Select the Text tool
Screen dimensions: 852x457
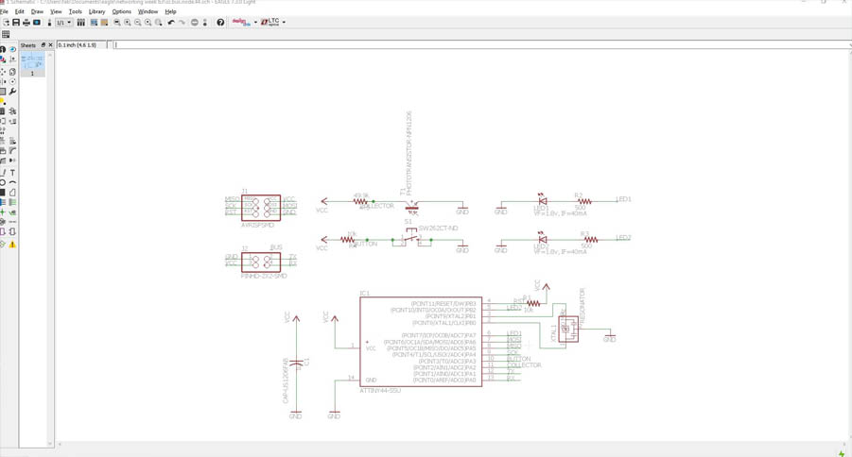click(12, 172)
